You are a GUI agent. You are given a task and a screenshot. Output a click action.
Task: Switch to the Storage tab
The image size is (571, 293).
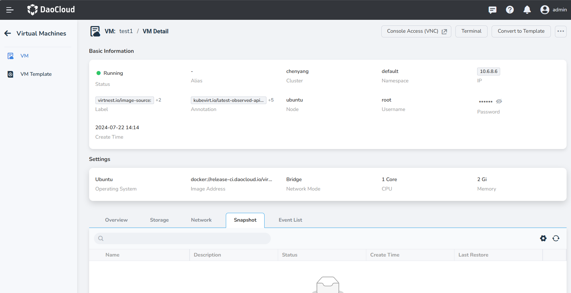click(159, 220)
